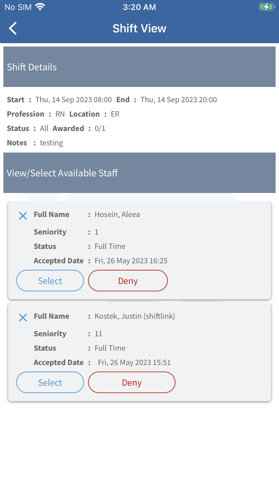This screenshot has width=279, height=496.
Task: Tap the Shift View title
Action: [x=139, y=28]
